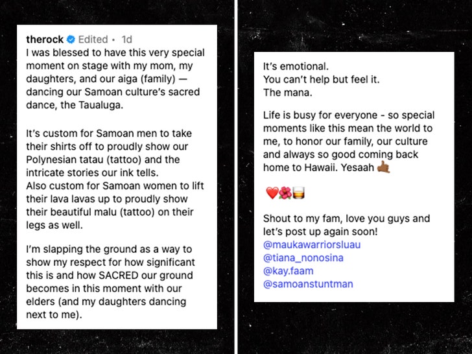Open the @kay.faam mention link
The image size is (472, 354).
pos(289,271)
